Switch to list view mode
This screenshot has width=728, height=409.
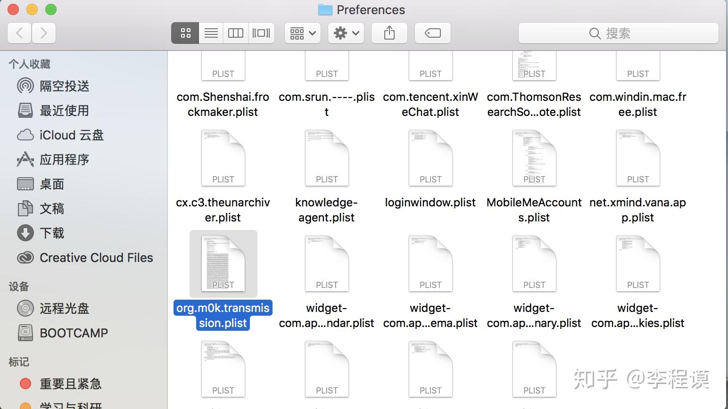tap(211, 33)
